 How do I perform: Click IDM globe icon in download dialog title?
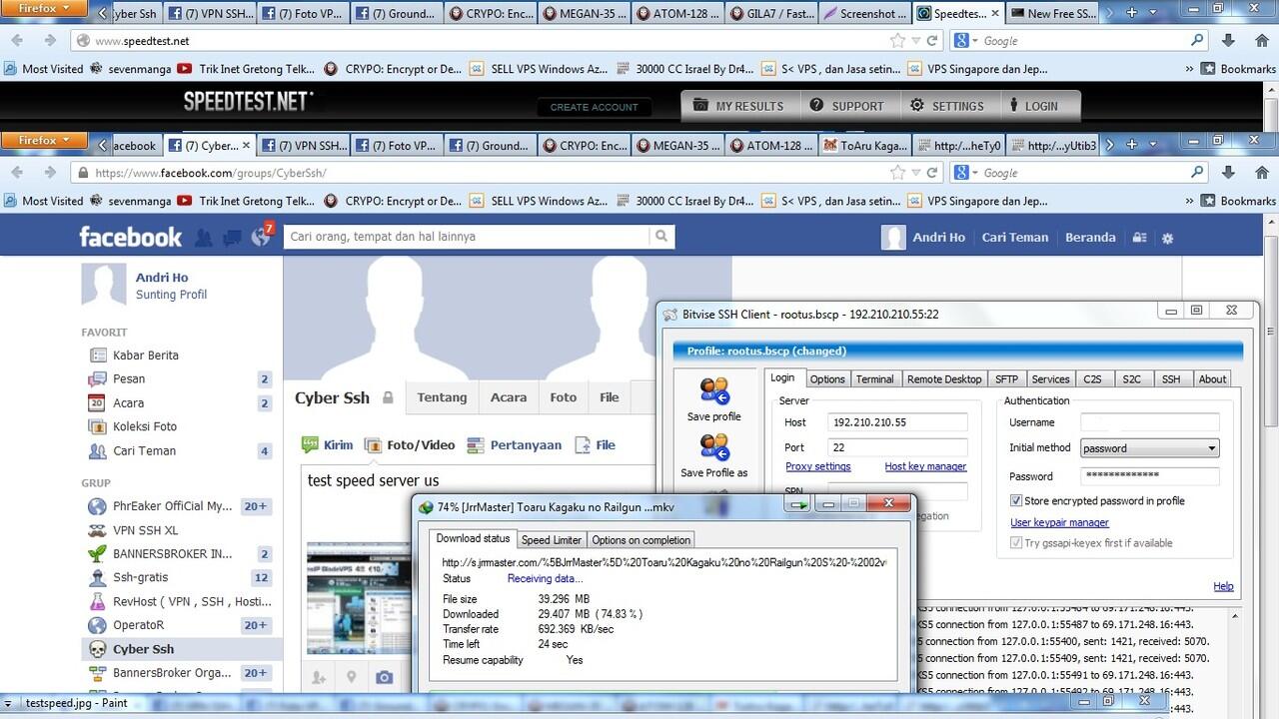pyautogui.click(x=426, y=506)
